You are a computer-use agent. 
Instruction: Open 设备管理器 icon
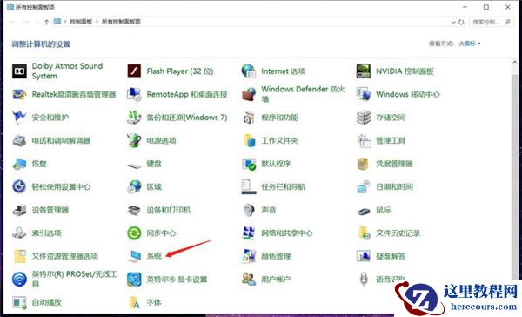[x=19, y=210]
